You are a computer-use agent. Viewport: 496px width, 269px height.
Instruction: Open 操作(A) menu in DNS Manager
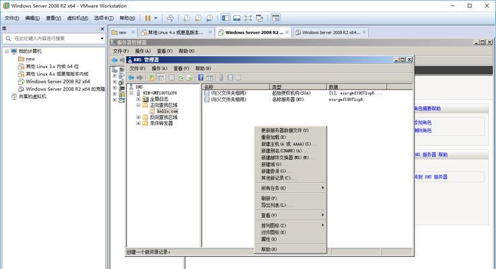click(x=159, y=69)
